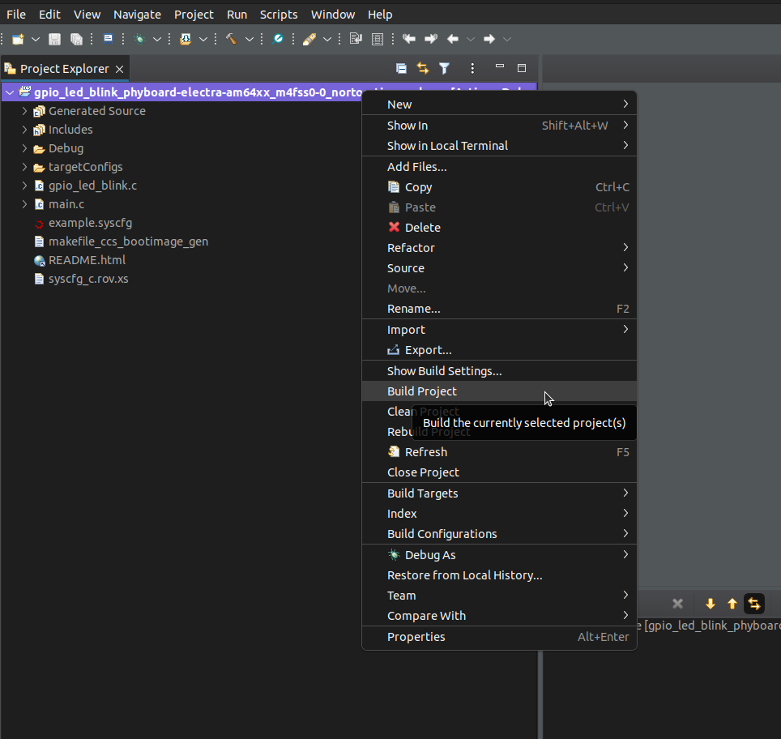Open the pen/marker dropdown arrow
The image size is (781, 739).
(327, 39)
